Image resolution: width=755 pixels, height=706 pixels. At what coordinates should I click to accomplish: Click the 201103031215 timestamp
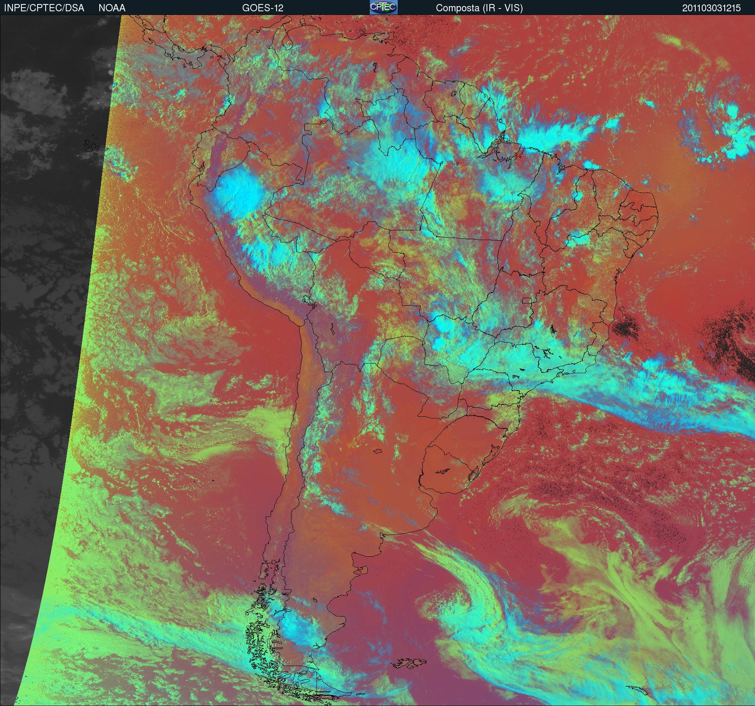711,8
